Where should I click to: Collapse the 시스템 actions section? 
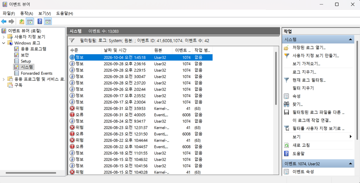351,39
